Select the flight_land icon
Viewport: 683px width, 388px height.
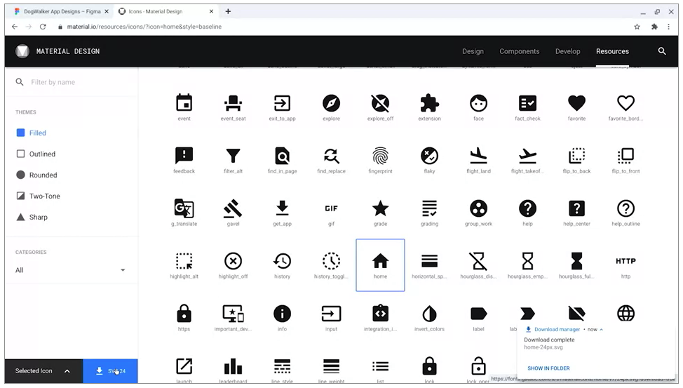478,156
